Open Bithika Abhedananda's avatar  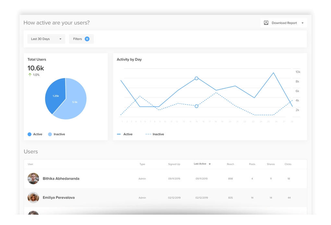[33, 178]
